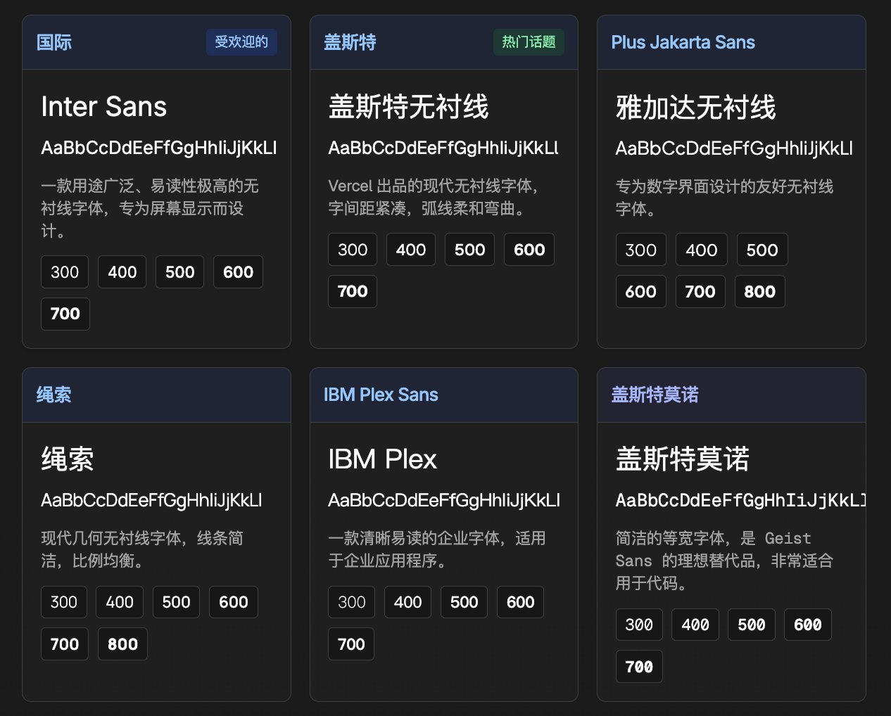The image size is (891, 716).
Task: Set weight 300 in the IBM Plex card
Action: pos(352,602)
